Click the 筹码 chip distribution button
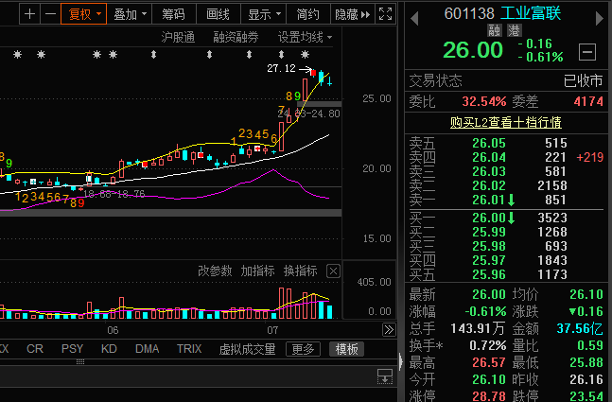Screen dimensions: 612x402 click(173, 14)
